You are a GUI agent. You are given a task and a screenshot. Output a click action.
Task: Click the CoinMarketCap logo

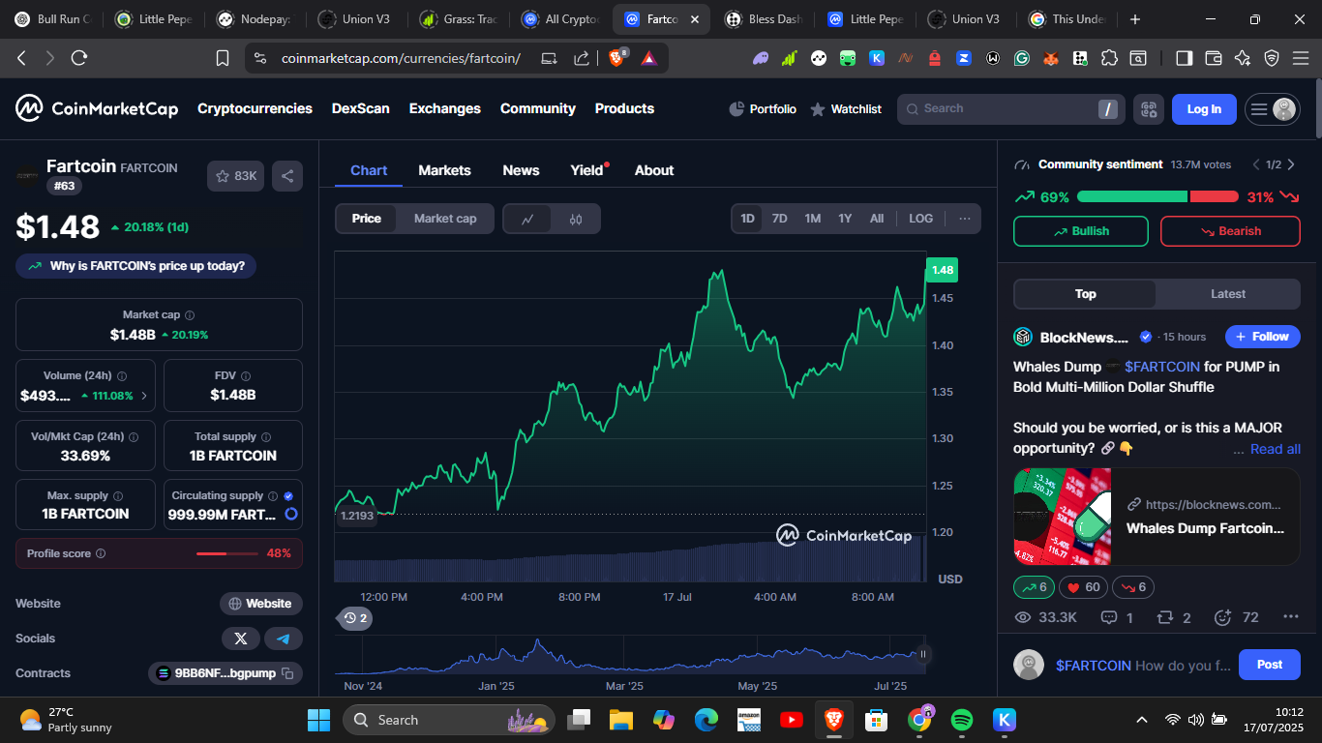[97, 108]
